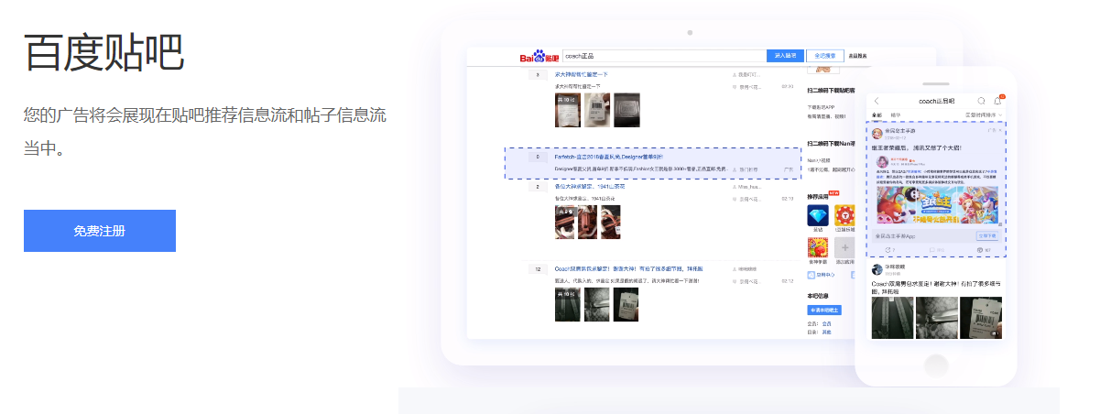Image resolution: width=1111 pixels, height=414 pixels.
Task: Select the 全部 tab in mobile view
Action: [877, 115]
